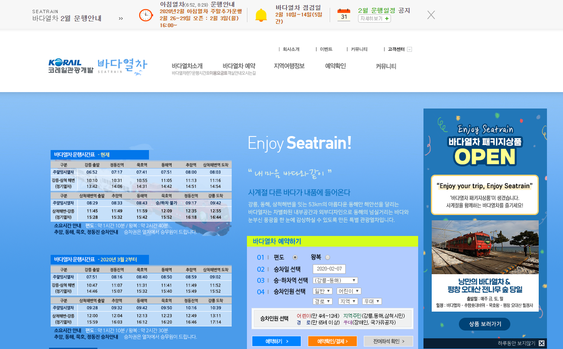Open the 바다열차 예약 main menu
The width and height of the screenshot is (563, 349).
[239, 66]
